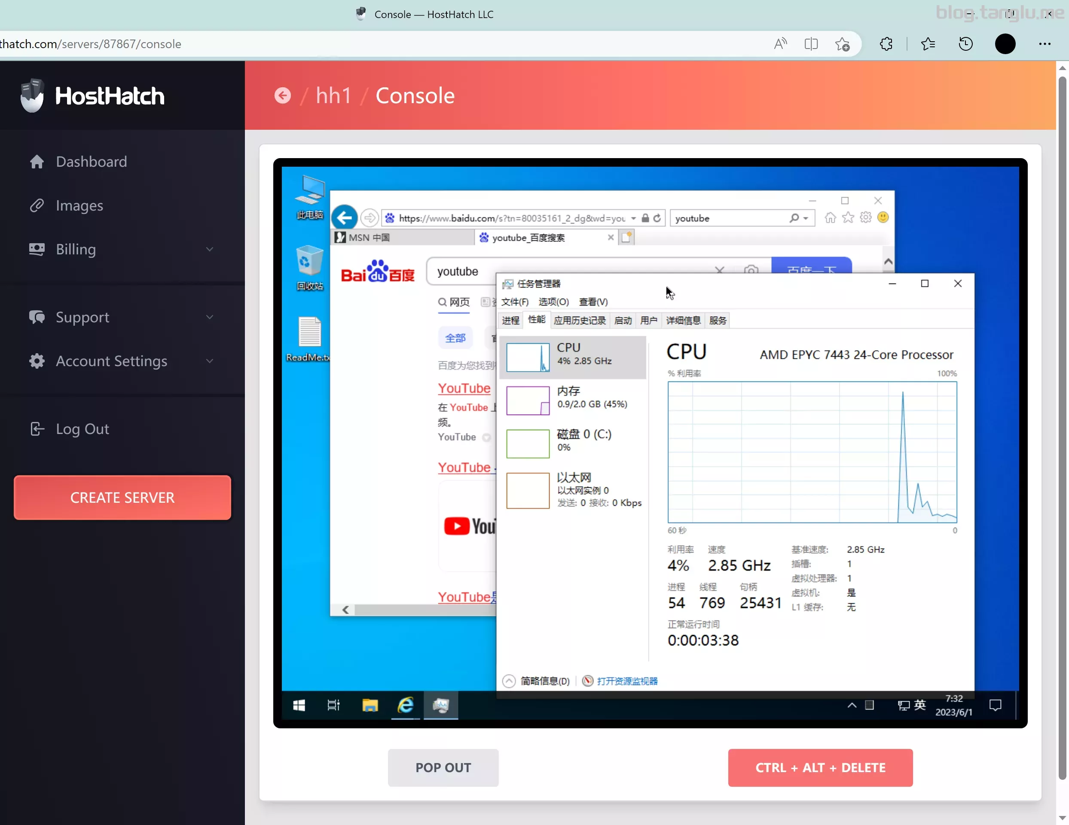Toggle 简略信息(D) summary view in Task Manager
Image resolution: width=1069 pixels, height=825 pixels.
534,680
